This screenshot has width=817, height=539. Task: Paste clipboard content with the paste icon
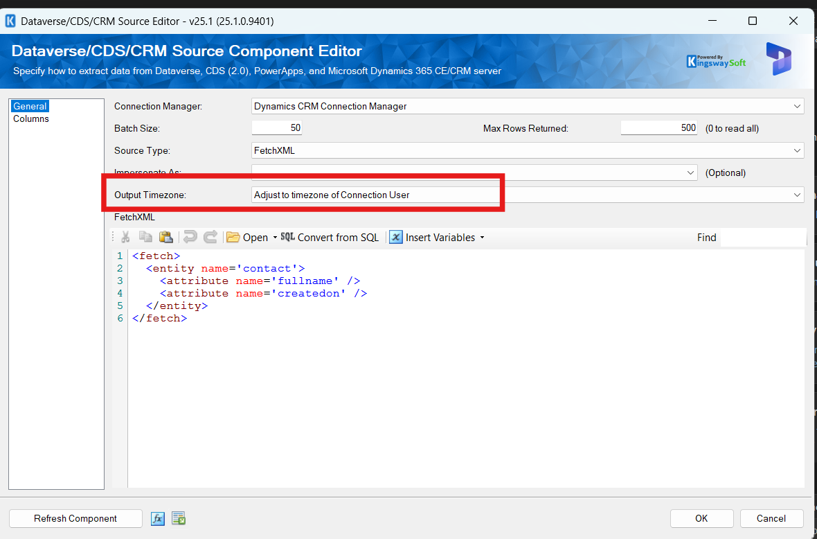tap(165, 237)
